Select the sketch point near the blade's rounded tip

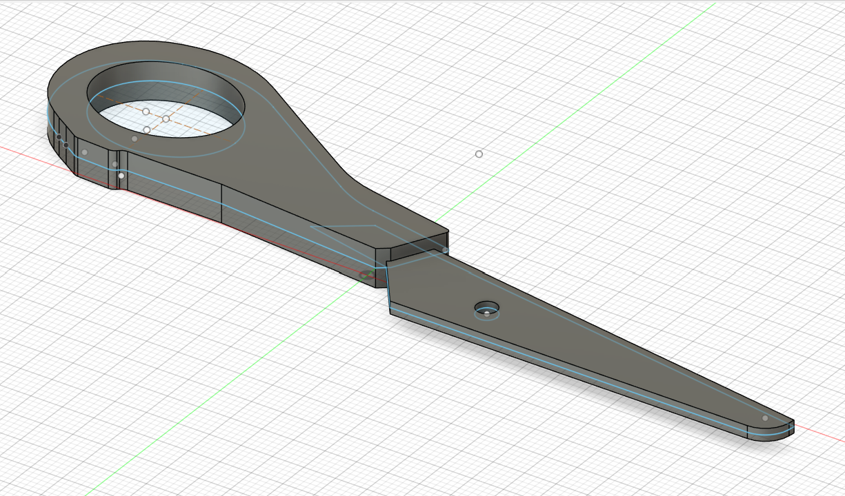pyautogui.click(x=765, y=418)
